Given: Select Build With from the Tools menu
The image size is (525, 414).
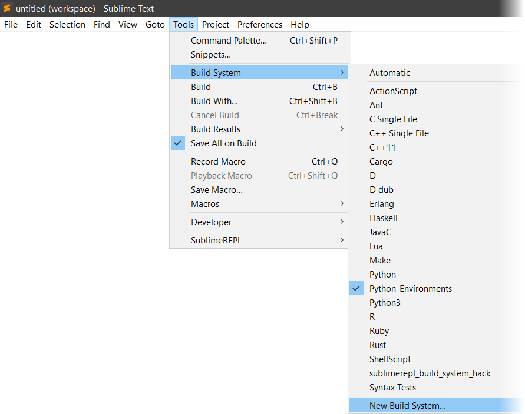Looking at the screenshot, I should tap(214, 101).
